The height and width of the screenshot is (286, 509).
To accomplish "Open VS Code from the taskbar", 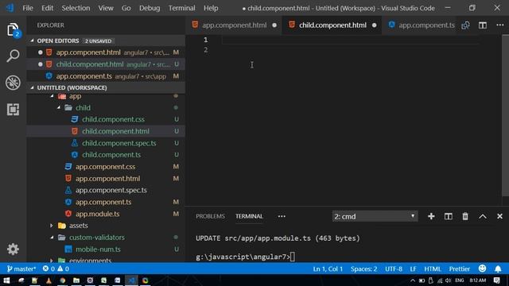I will [x=131, y=280].
